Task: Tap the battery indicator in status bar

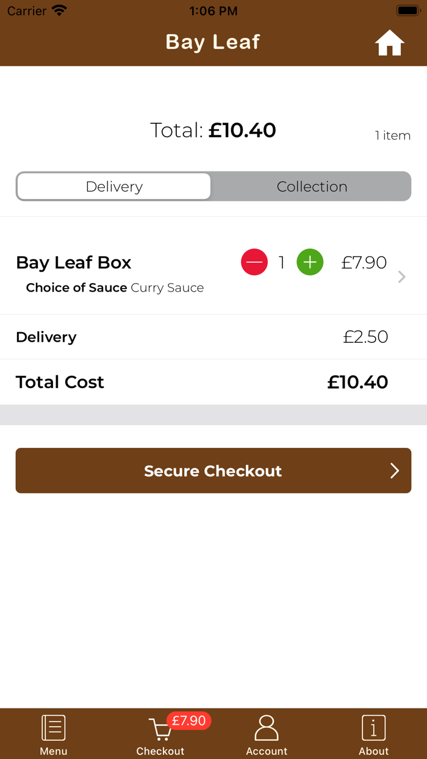Action: click(x=407, y=10)
